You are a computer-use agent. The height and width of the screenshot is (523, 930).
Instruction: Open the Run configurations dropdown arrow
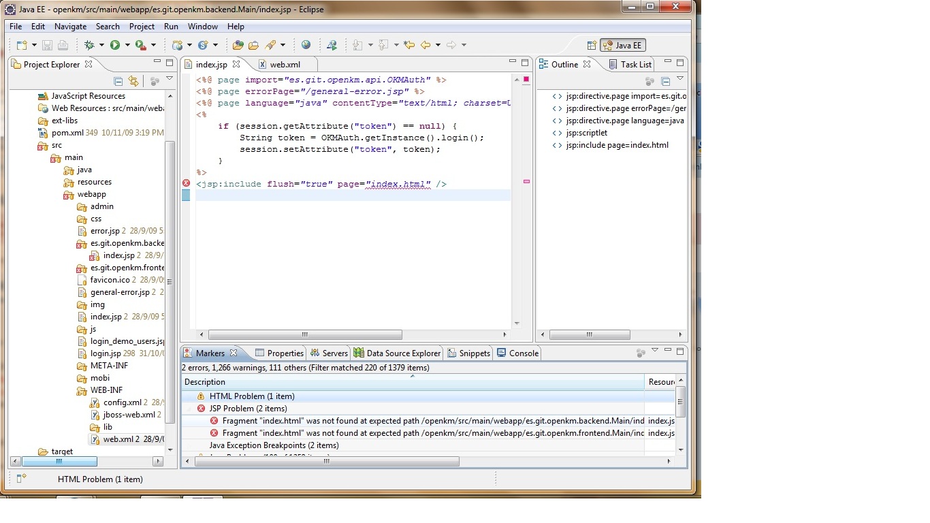(127, 45)
